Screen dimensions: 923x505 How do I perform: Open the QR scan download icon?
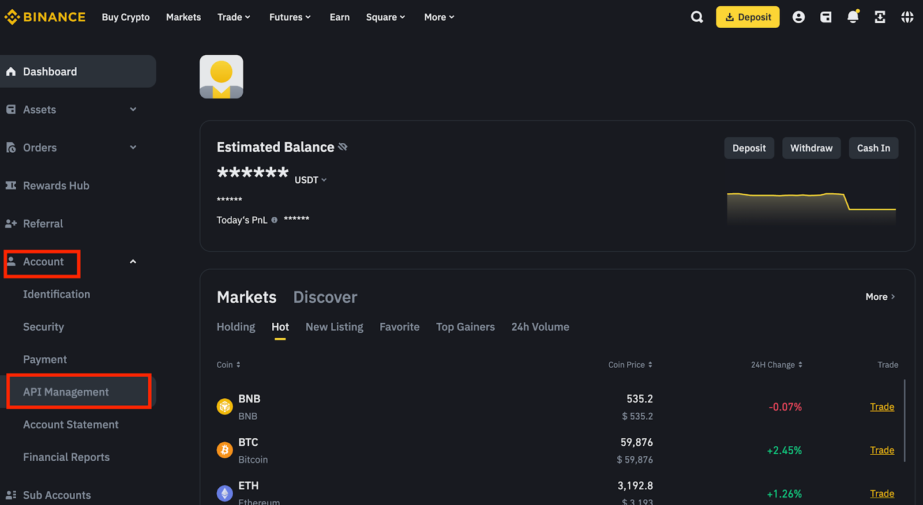pyautogui.click(x=880, y=17)
